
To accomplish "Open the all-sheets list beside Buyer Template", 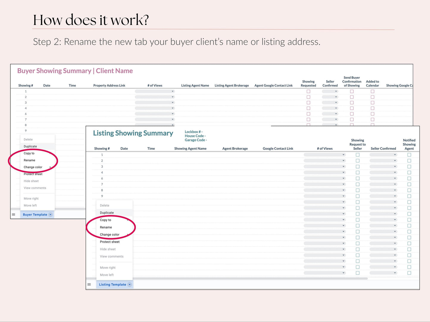I will (13, 214).
